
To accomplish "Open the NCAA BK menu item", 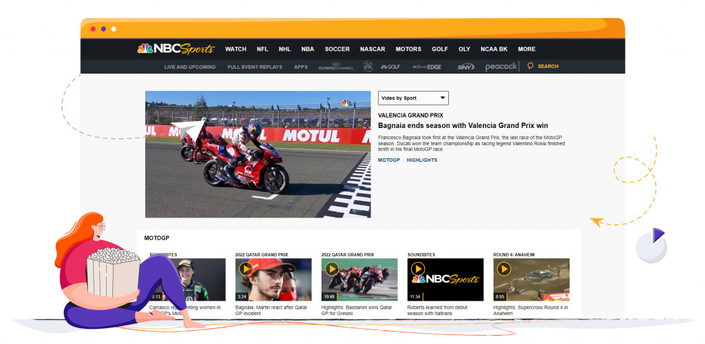I will click(x=494, y=49).
